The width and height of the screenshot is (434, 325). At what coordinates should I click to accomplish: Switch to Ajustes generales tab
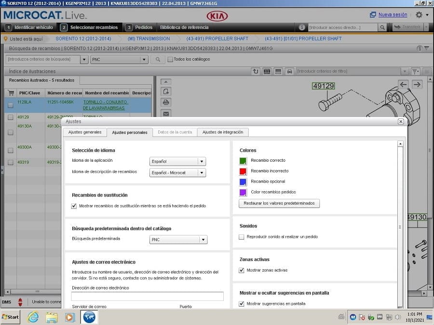click(85, 132)
